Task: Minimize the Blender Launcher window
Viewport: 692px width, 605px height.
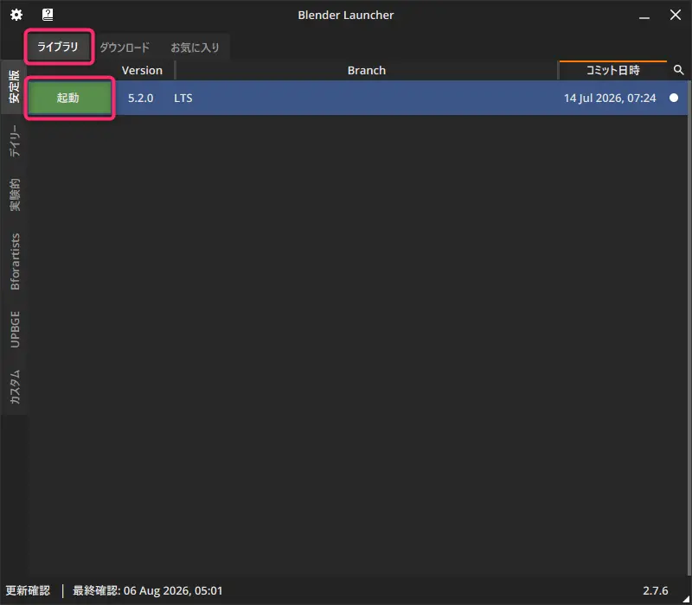Action: pos(644,16)
